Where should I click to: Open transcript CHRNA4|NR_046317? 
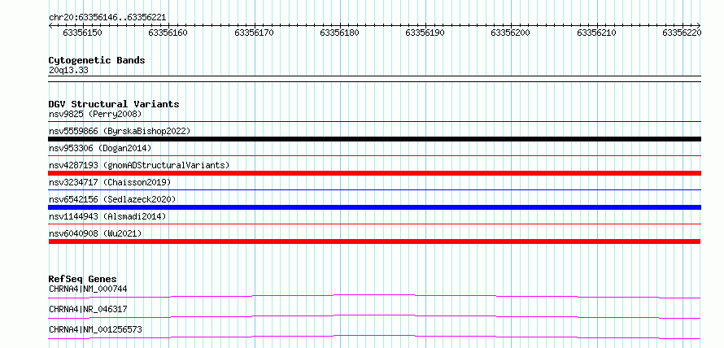pos(88,309)
